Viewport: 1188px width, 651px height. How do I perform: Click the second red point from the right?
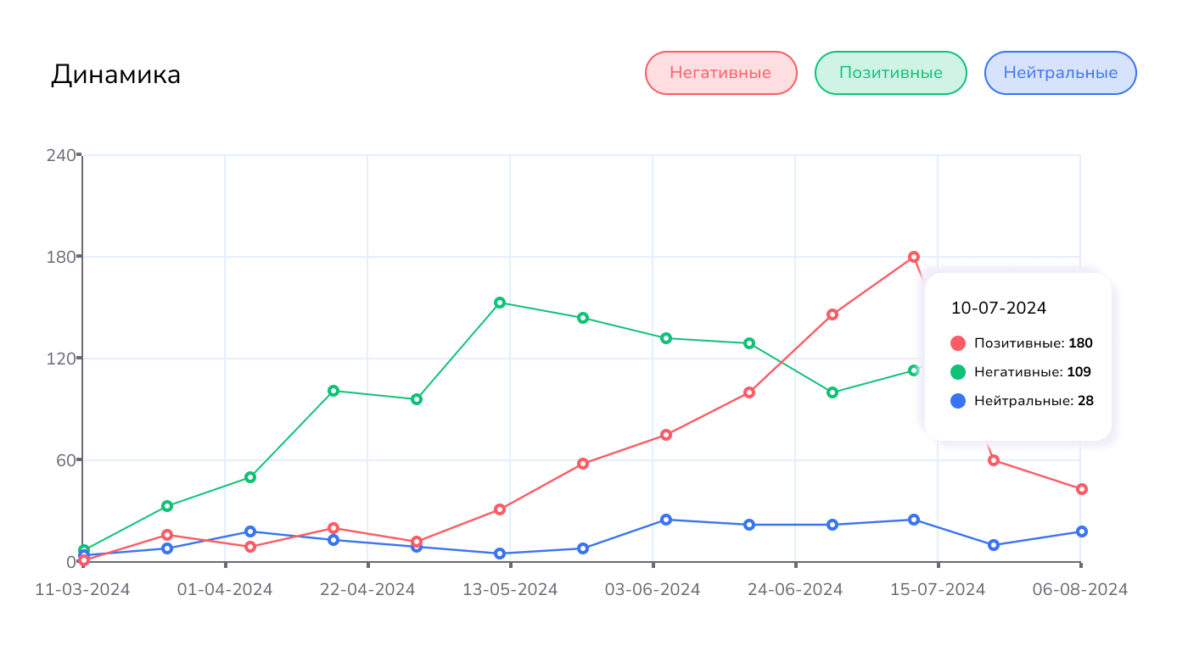pos(994,460)
